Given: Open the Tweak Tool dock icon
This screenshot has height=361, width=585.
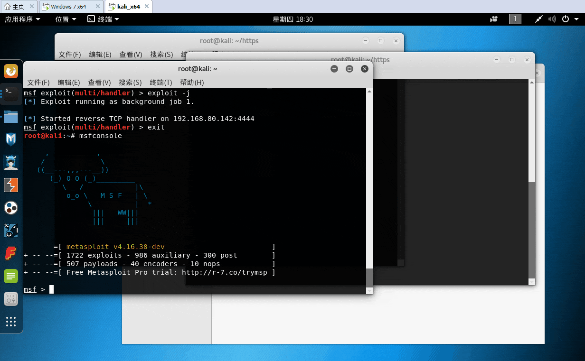Looking at the screenshot, I should 11,299.
